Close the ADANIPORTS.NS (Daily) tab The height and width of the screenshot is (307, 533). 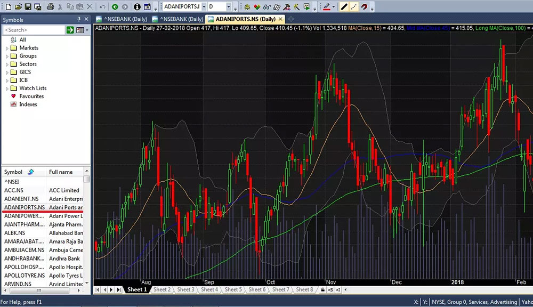(x=280, y=19)
